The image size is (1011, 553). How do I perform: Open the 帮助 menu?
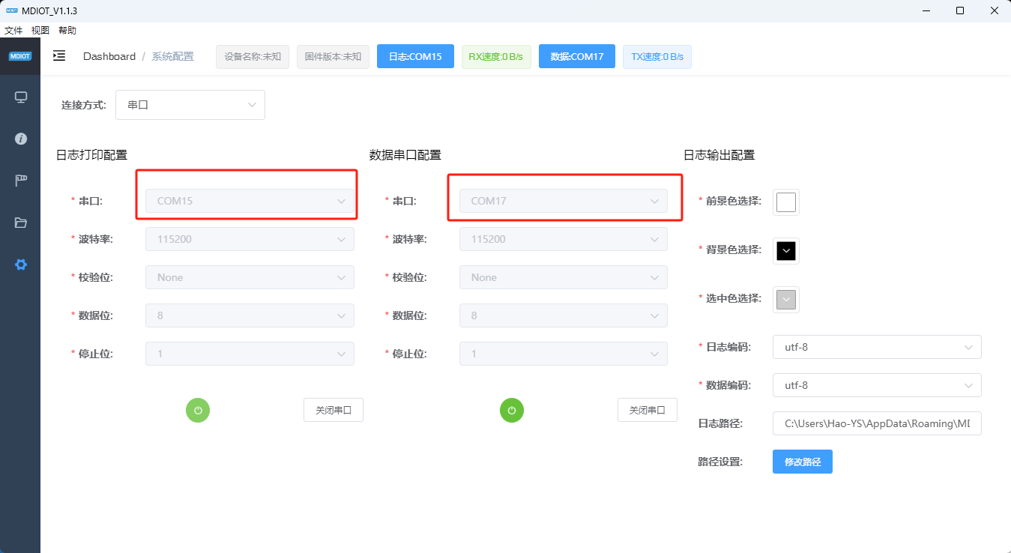[x=67, y=31]
